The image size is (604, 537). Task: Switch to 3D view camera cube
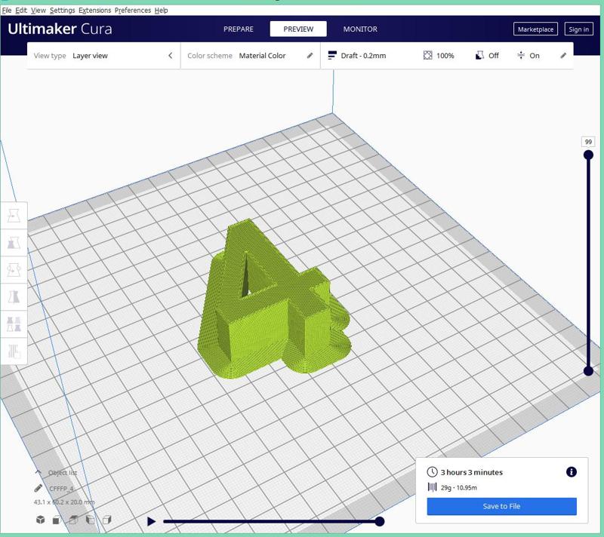40,520
